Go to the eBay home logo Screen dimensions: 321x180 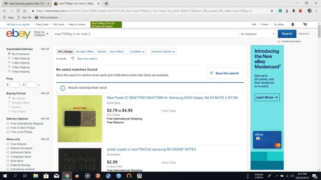coord(18,34)
